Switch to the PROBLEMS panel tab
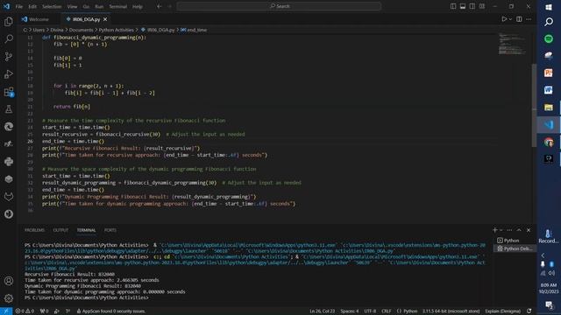 35,230
